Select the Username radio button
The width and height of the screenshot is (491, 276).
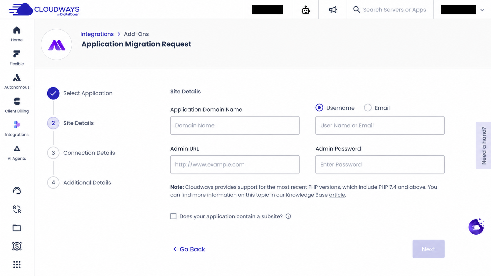click(319, 107)
